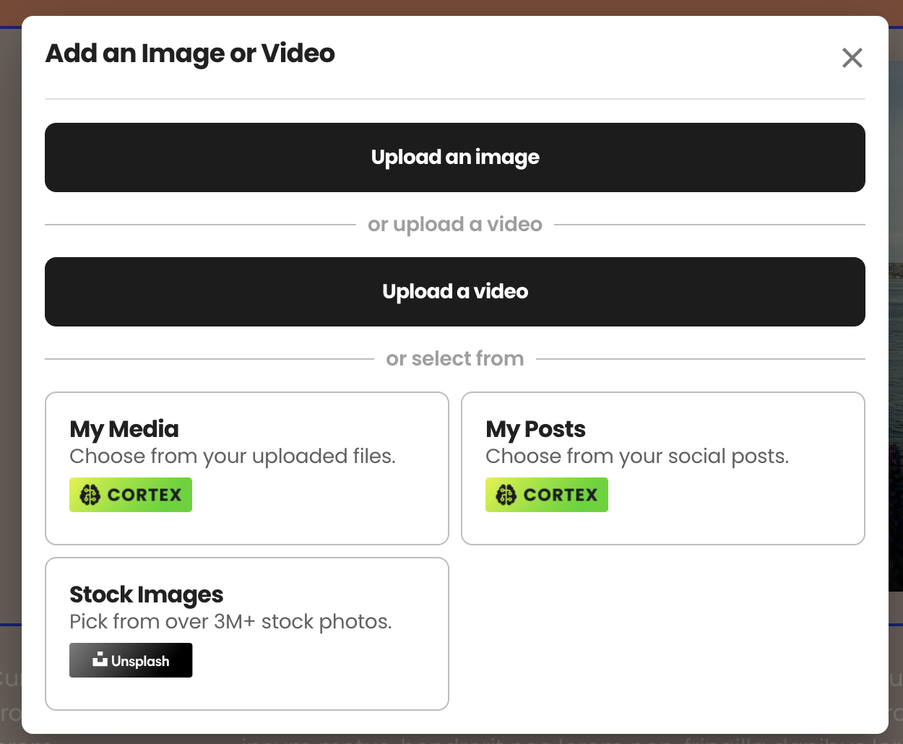This screenshot has width=903, height=744.
Task: Click "Choose from your uploaded files." text
Action: click(233, 457)
